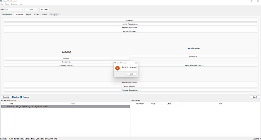The image size is (261, 140).
Task: Click the Scanning... button
Action: [67, 59]
